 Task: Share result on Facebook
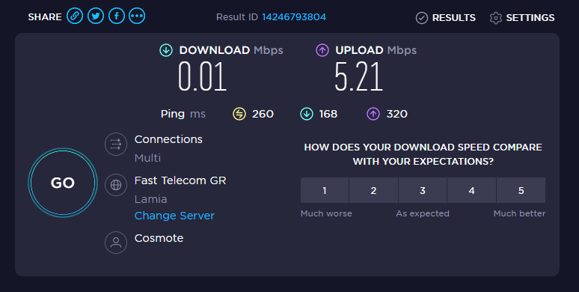tap(116, 16)
